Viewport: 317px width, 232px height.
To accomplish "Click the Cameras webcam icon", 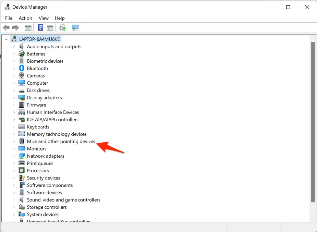I will [22, 76].
